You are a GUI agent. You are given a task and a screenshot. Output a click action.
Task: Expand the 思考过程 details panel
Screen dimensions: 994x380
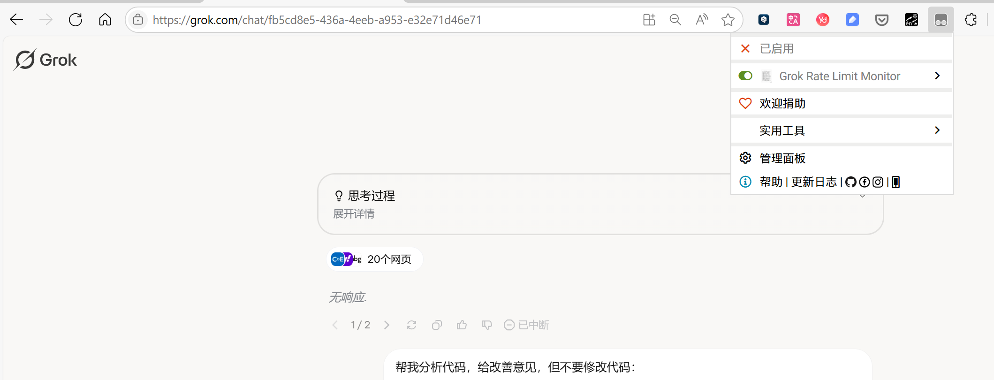pos(600,204)
